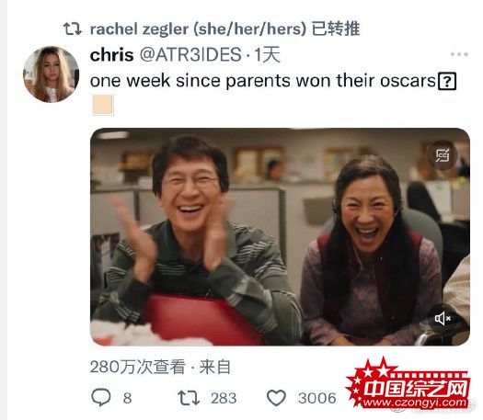
Task: Retweet using the arrows icon near 283
Action: 189,398
